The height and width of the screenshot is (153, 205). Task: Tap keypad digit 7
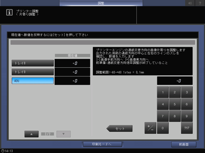(x=163, y=116)
